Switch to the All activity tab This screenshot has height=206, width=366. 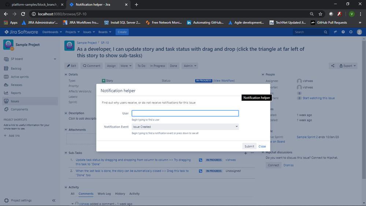(x=73, y=194)
